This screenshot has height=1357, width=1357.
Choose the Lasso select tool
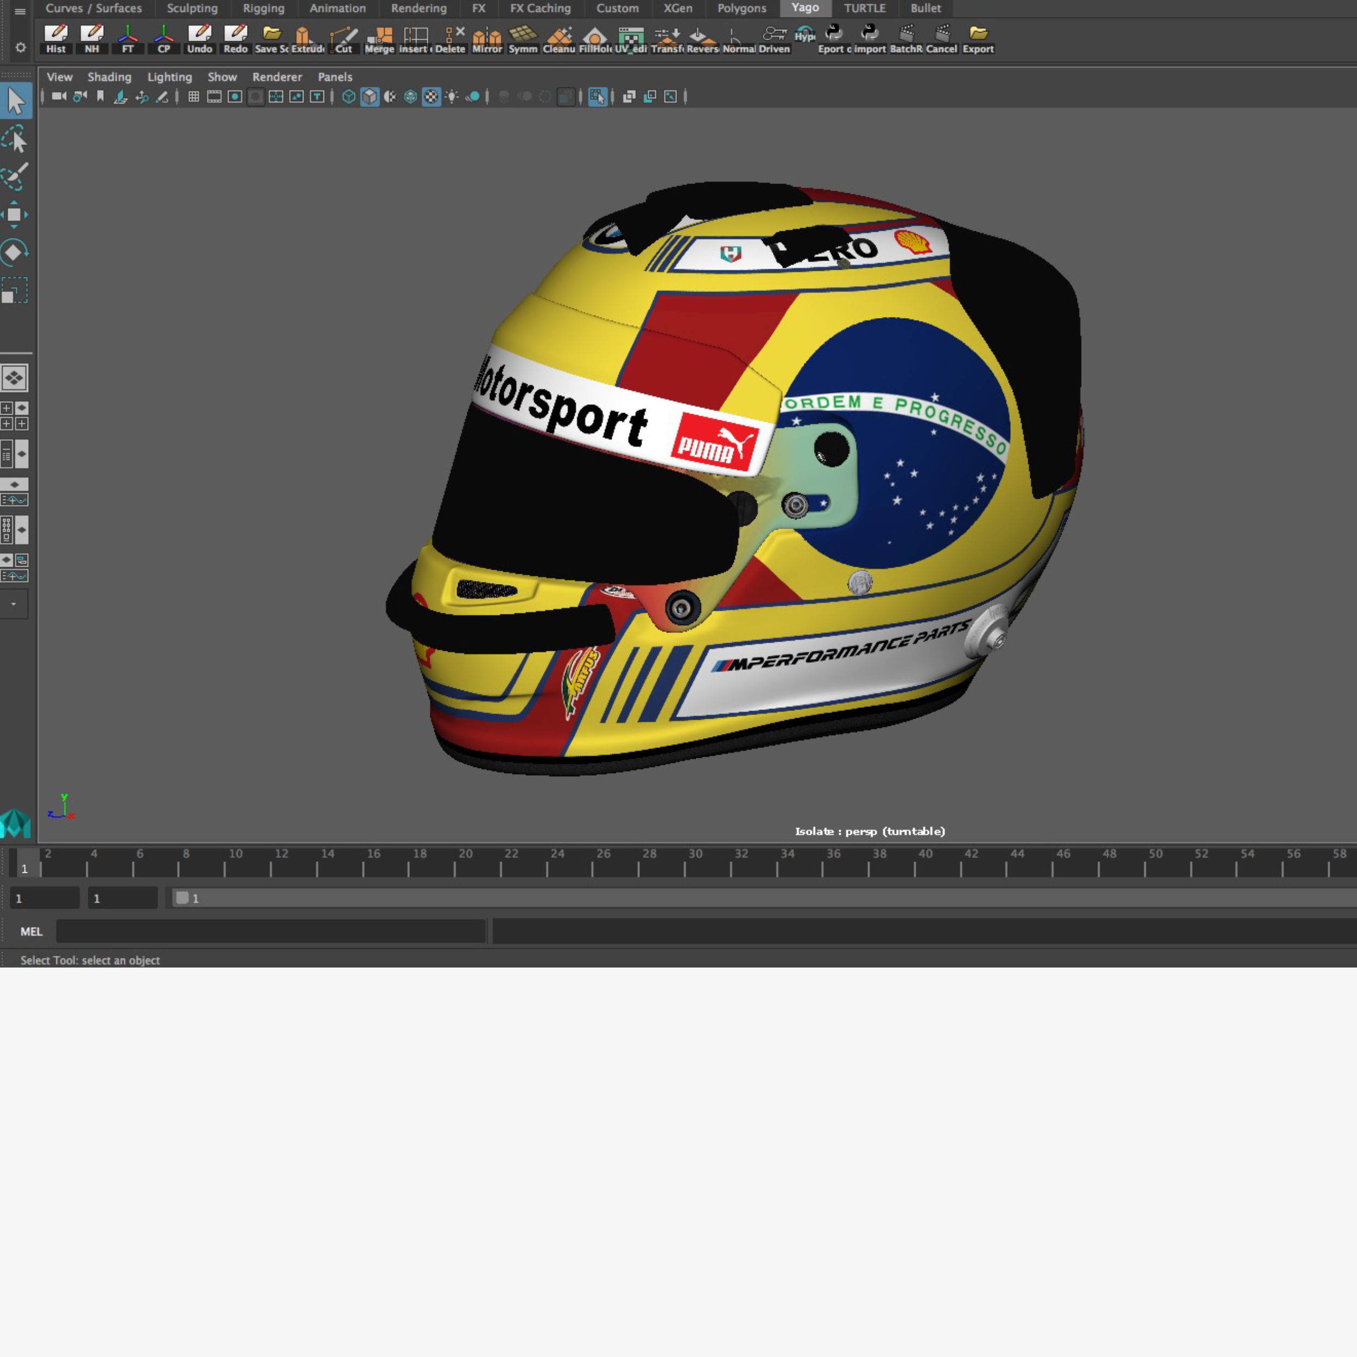click(x=15, y=139)
